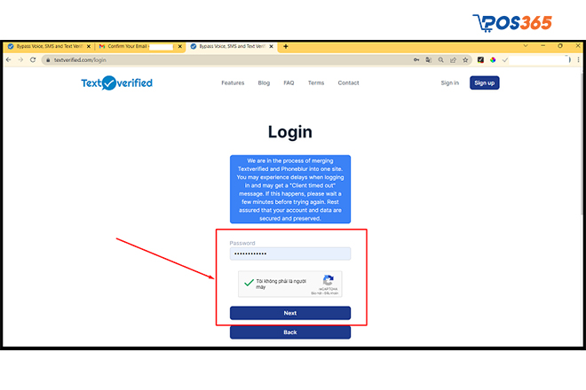Open new tab with plus button

286,46
